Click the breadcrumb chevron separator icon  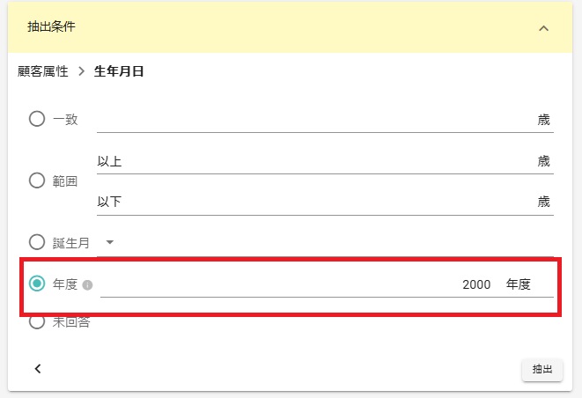82,71
